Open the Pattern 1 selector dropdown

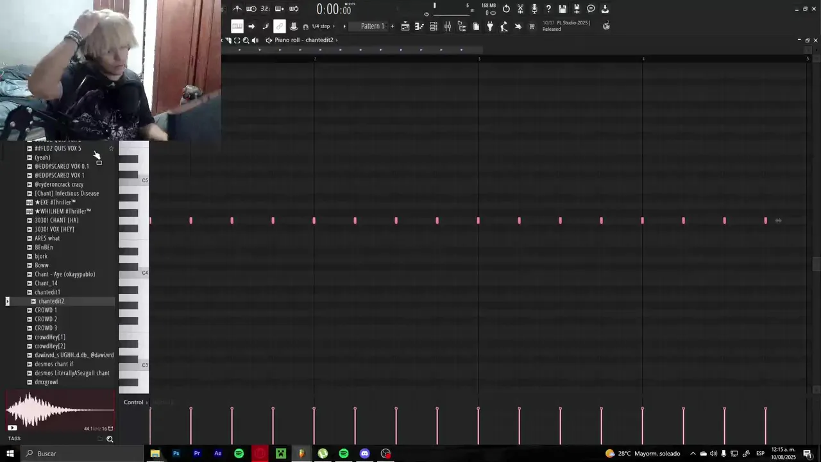[373, 26]
